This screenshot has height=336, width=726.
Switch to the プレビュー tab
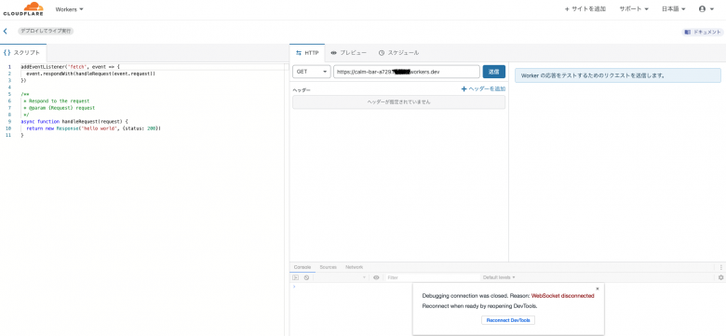coord(349,53)
